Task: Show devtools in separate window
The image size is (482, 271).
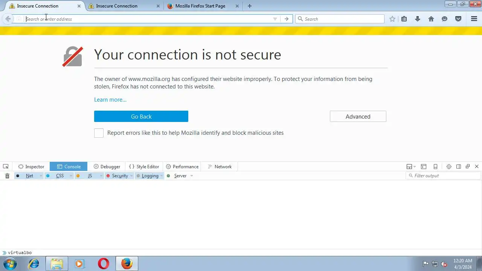Action: (468, 166)
